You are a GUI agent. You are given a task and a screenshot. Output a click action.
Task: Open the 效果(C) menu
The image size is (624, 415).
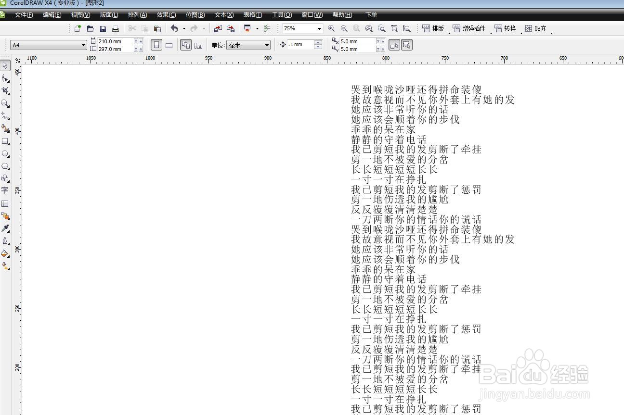point(166,15)
